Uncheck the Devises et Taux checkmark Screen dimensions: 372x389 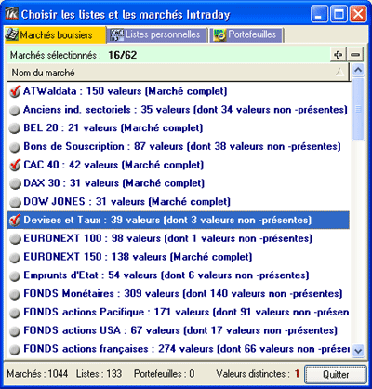(x=15, y=221)
